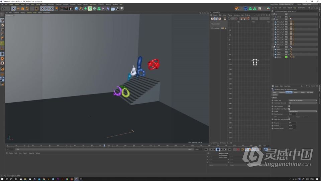Click the highlighted green generator icon

tap(90, 9)
